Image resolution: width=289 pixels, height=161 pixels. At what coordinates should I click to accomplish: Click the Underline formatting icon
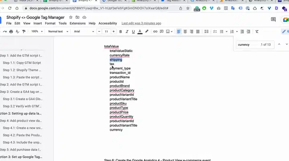[133, 31]
